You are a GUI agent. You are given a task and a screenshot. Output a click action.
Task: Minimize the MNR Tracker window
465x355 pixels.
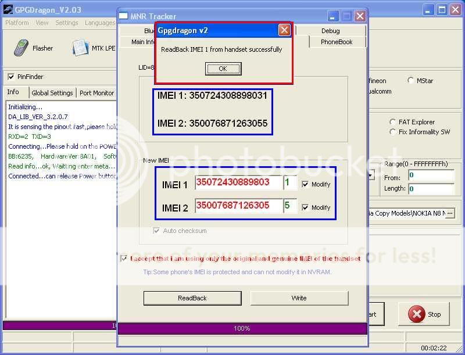click(332, 16)
